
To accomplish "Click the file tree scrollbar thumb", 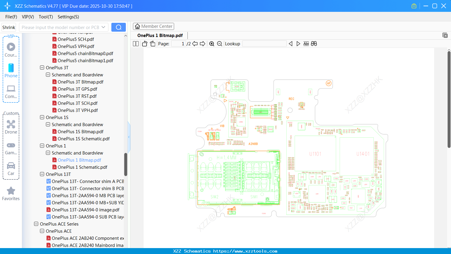I will [126, 165].
